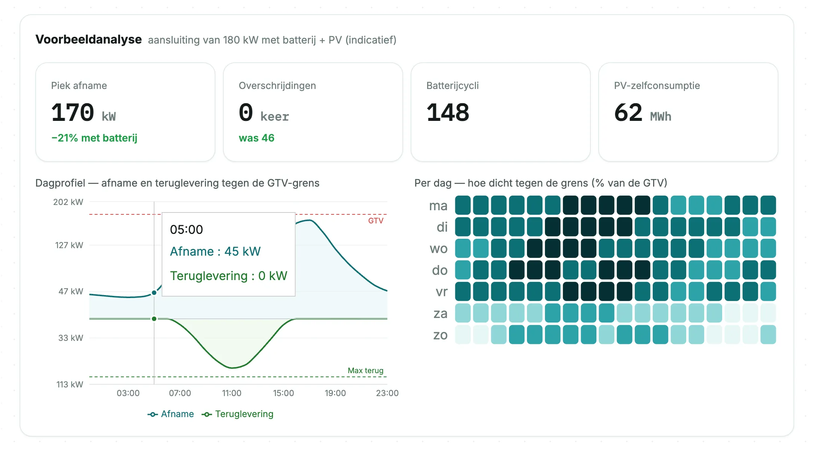The height and width of the screenshot is (449, 813).
Task: Click the '07:00' x-axis label
Action: point(180,393)
